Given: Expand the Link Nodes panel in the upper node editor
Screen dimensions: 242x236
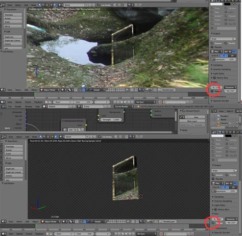Looking at the screenshot, I should (x=8, y=51).
